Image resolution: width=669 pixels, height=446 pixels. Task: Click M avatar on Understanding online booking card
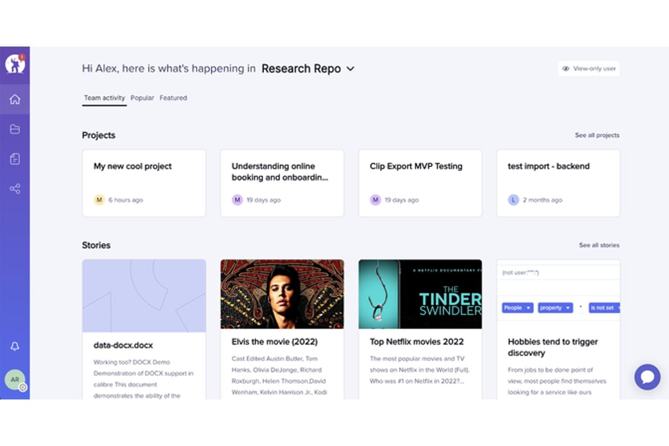click(237, 200)
